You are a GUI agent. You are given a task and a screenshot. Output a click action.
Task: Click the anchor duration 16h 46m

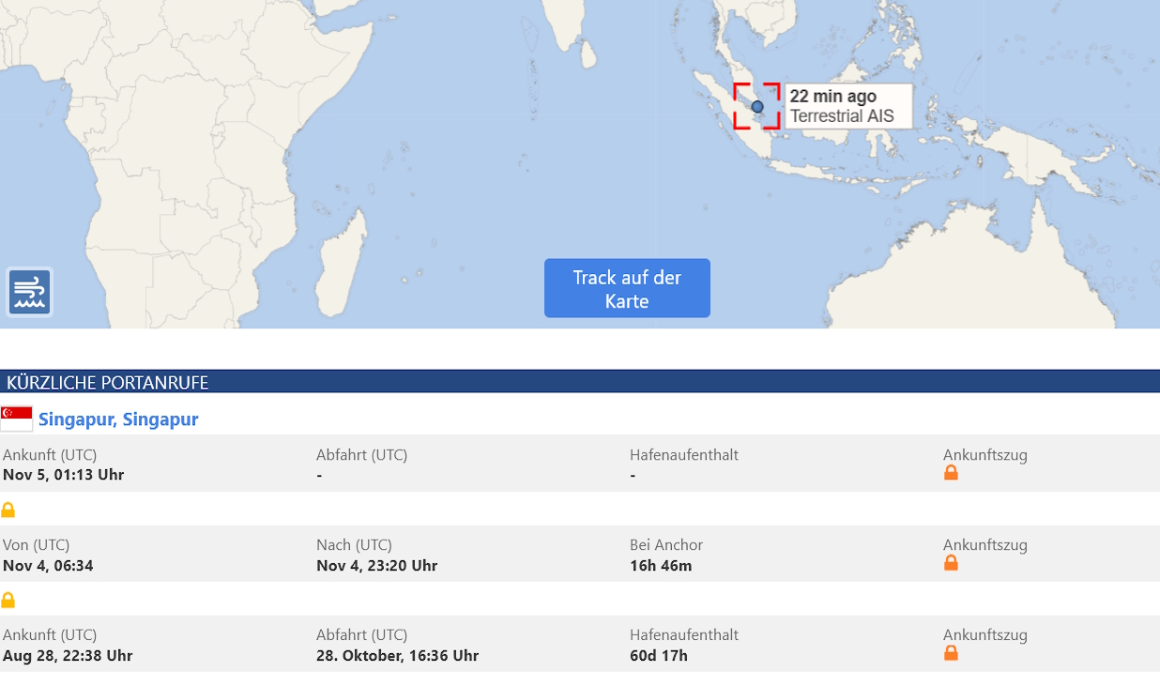[x=661, y=566]
